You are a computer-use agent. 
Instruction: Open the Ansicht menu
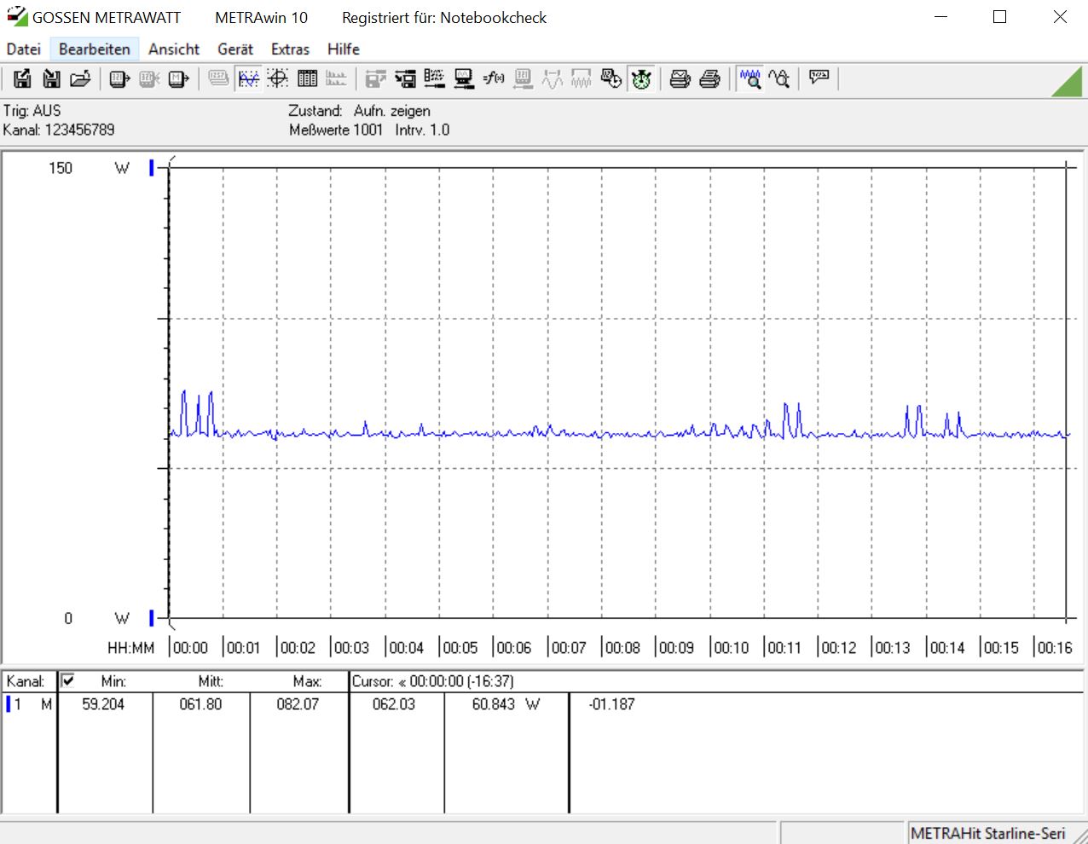click(174, 49)
